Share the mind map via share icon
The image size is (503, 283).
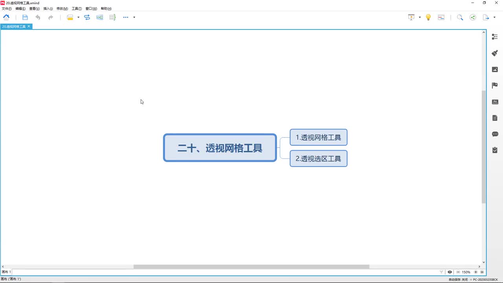pos(473,17)
